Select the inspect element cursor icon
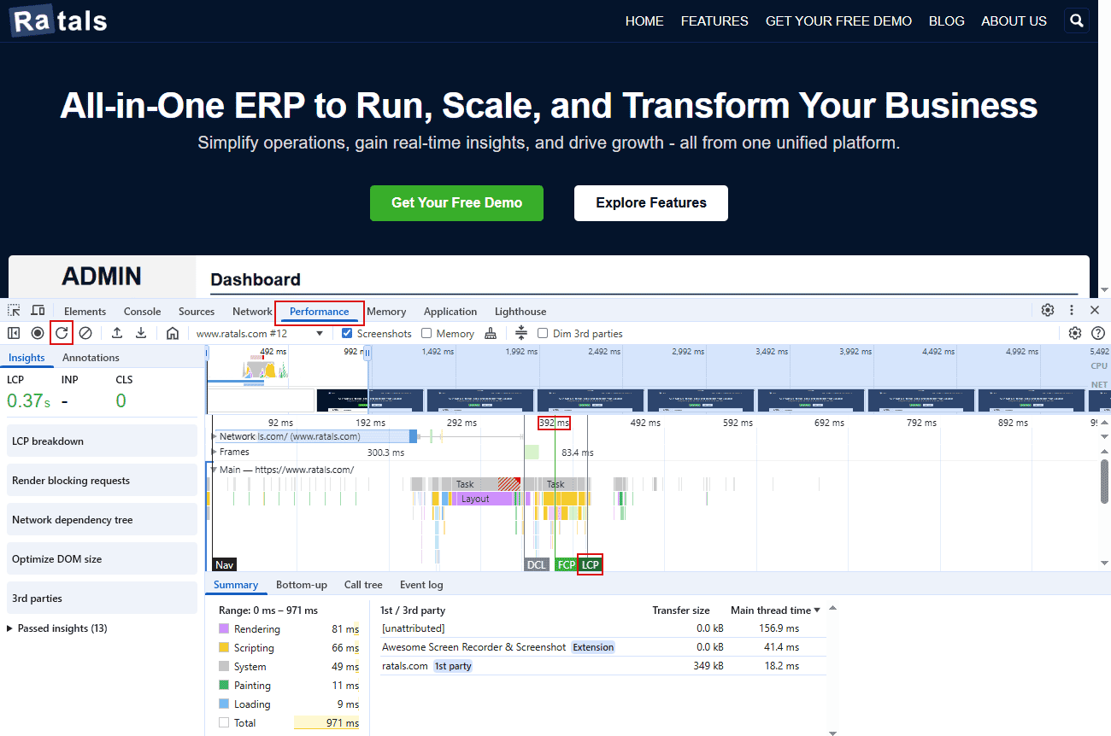Screen dimensions: 1111x736 click(13, 310)
